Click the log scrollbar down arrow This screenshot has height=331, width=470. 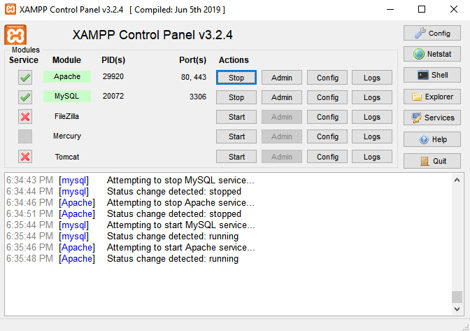457,309
